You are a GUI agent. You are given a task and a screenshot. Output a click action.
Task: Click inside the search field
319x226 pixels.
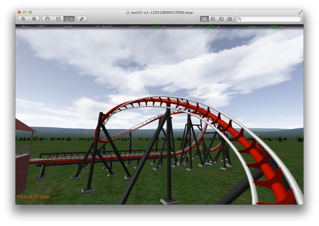pos(271,19)
